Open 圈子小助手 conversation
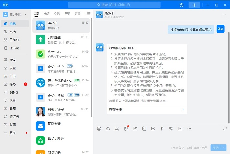The width and height of the screenshot is (230, 154). (x=61, y=141)
